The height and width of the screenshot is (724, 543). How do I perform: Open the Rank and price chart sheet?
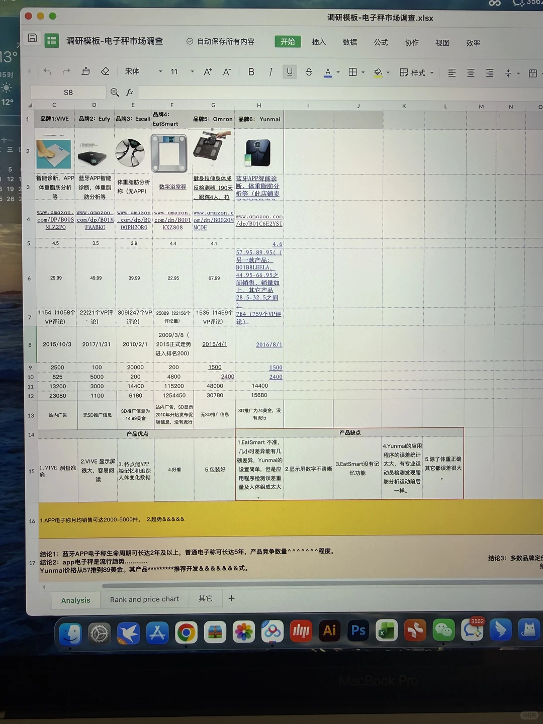tap(144, 599)
